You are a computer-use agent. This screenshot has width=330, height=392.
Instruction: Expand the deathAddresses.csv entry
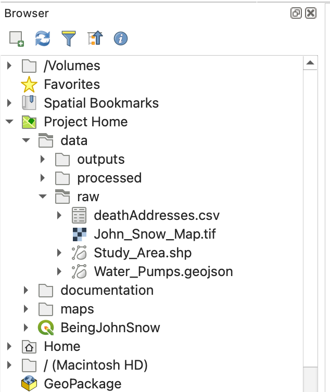59,215
